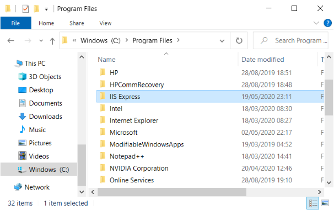The image size is (334, 210).
Task: Click the Program Files breadcrumb segment
Action: pos(152,40)
